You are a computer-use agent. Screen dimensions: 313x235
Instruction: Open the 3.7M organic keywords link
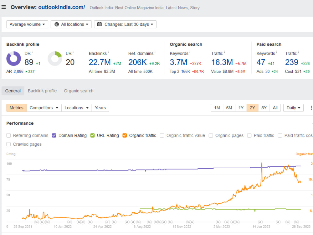(x=178, y=62)
